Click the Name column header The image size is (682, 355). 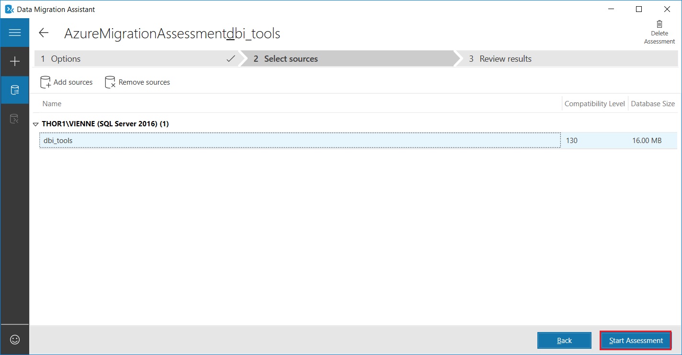52,104
